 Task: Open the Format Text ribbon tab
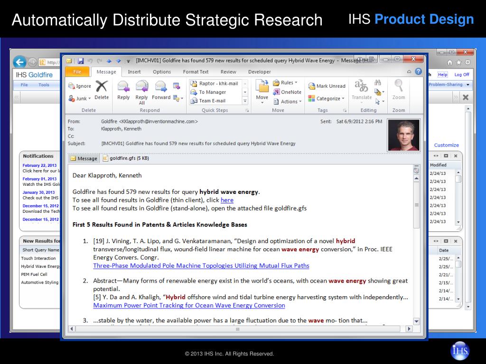click(x=196, y=72)
